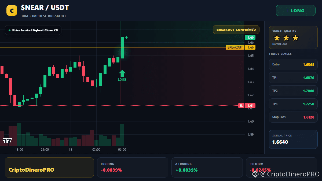Click the 03:00 time axis label

(x=96, y=150)
